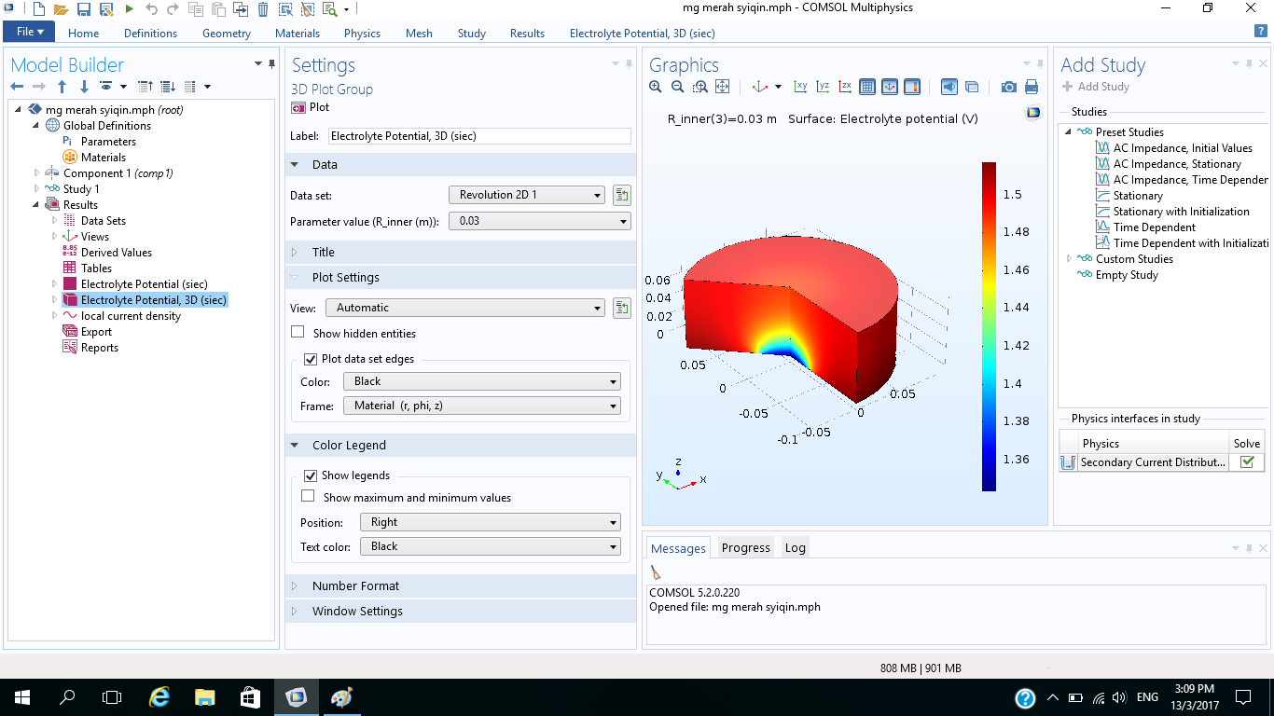Image resolution: width=1274 pixels, height=716 pixels.
Task: Click the green Compute arrow in the top toolbar
Action: pyautogui.click(x=129, y=9)
